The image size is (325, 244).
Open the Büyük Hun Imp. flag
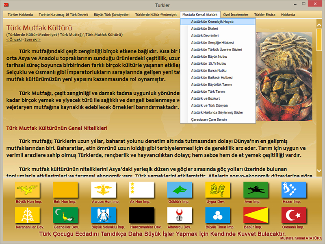27,190
